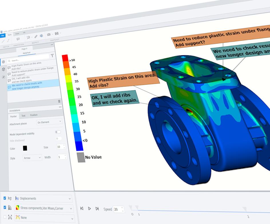Jump to last animation frame
Viewport: 270px width, 224px height.
click(97, 209)
